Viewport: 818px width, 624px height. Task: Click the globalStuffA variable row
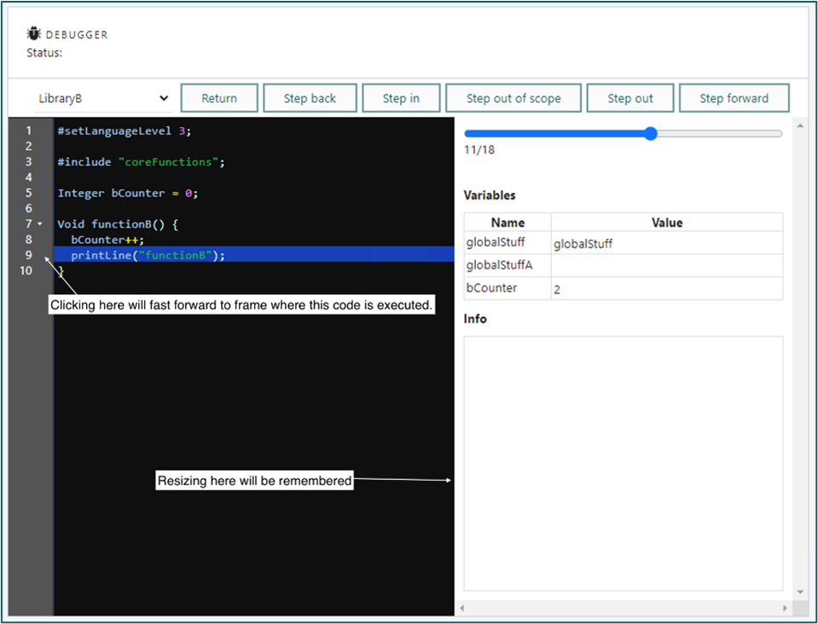point(624,265)
